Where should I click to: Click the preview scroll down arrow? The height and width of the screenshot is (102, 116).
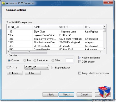pyautogui.click(x=105, y=48)
